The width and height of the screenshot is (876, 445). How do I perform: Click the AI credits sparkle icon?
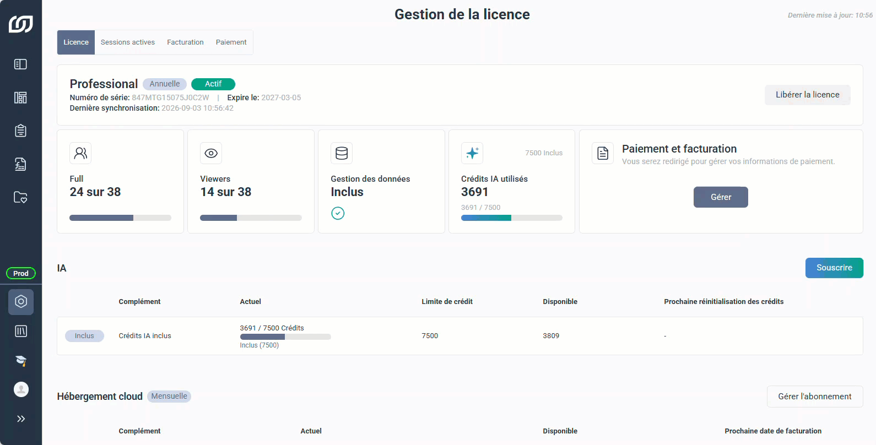click(472, 153)
